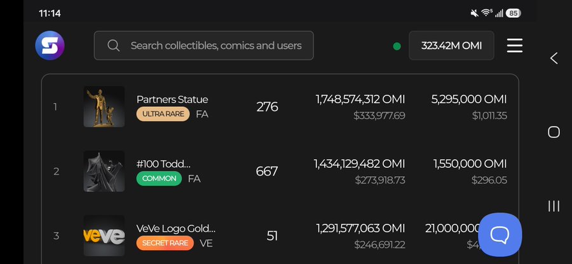Click rank number 2
Viewport: 572px width, 264px height.
click(56, 171)
